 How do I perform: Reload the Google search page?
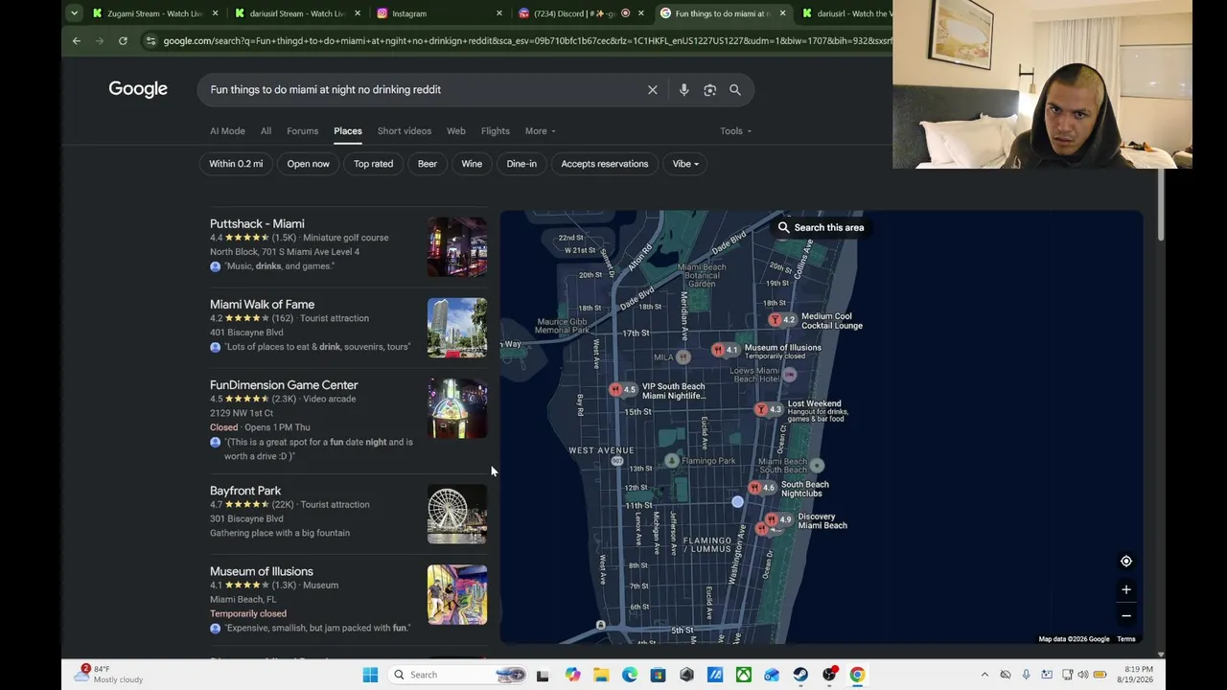123,41
